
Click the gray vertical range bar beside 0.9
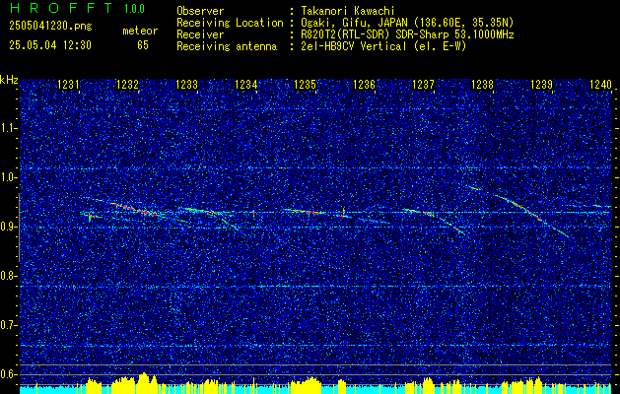pyautogui.click(x=19, y=228)
